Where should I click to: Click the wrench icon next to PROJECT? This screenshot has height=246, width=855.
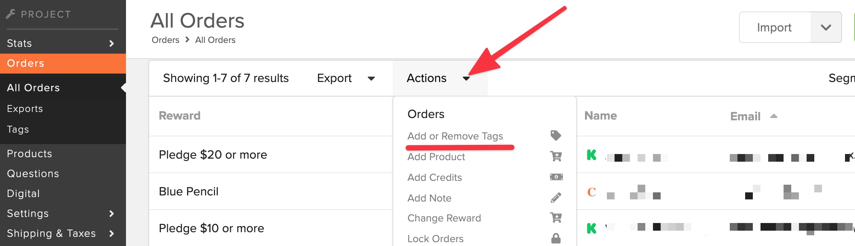click(x=11, y=14)
